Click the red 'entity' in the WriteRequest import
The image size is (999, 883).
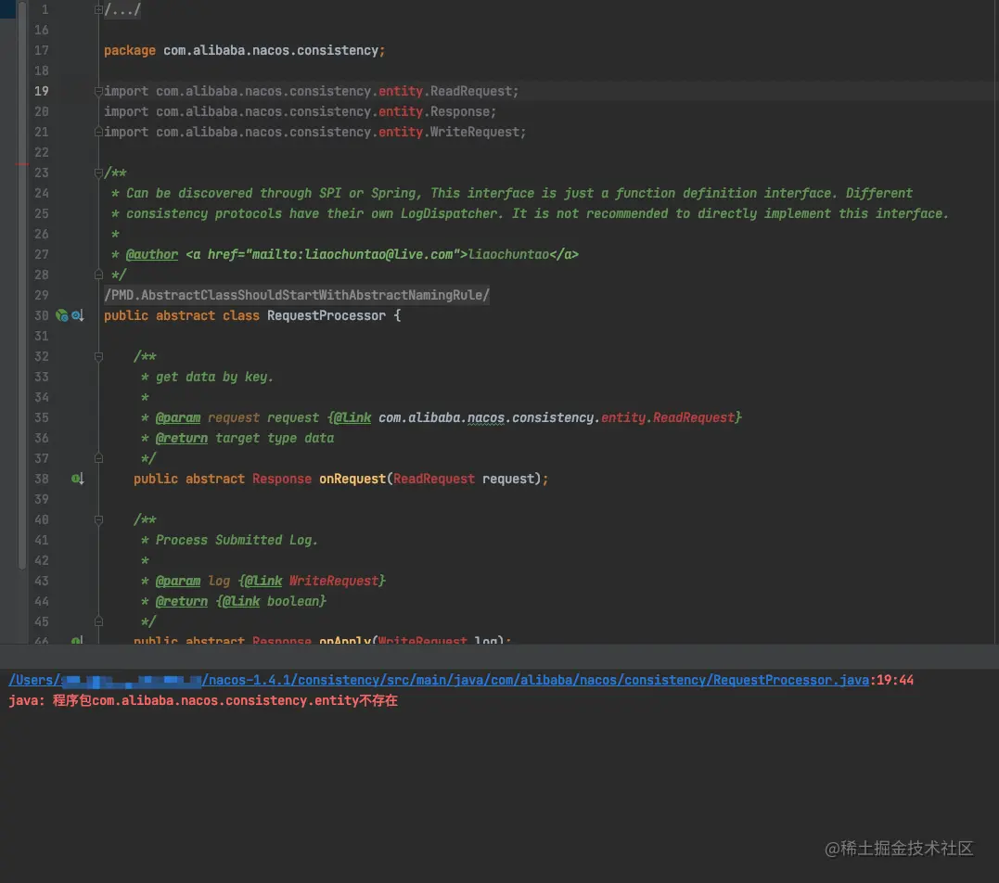click(x=401, y=132)
